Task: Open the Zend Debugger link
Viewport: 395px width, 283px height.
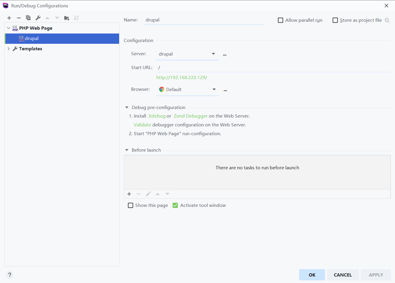Action: (x=191, y=116)
